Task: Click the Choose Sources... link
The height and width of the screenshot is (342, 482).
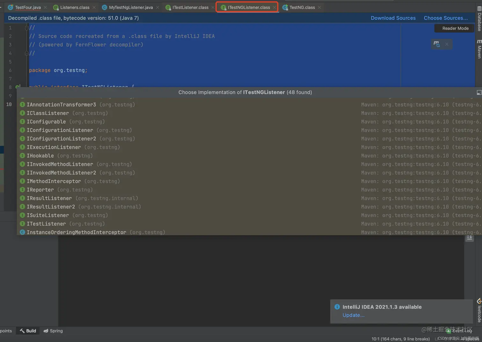Action: (x=446, y=18)
